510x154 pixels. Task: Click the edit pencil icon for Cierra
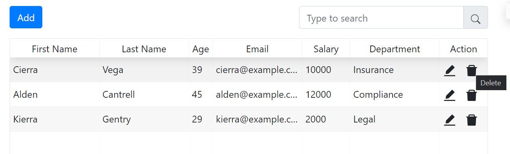450,71
